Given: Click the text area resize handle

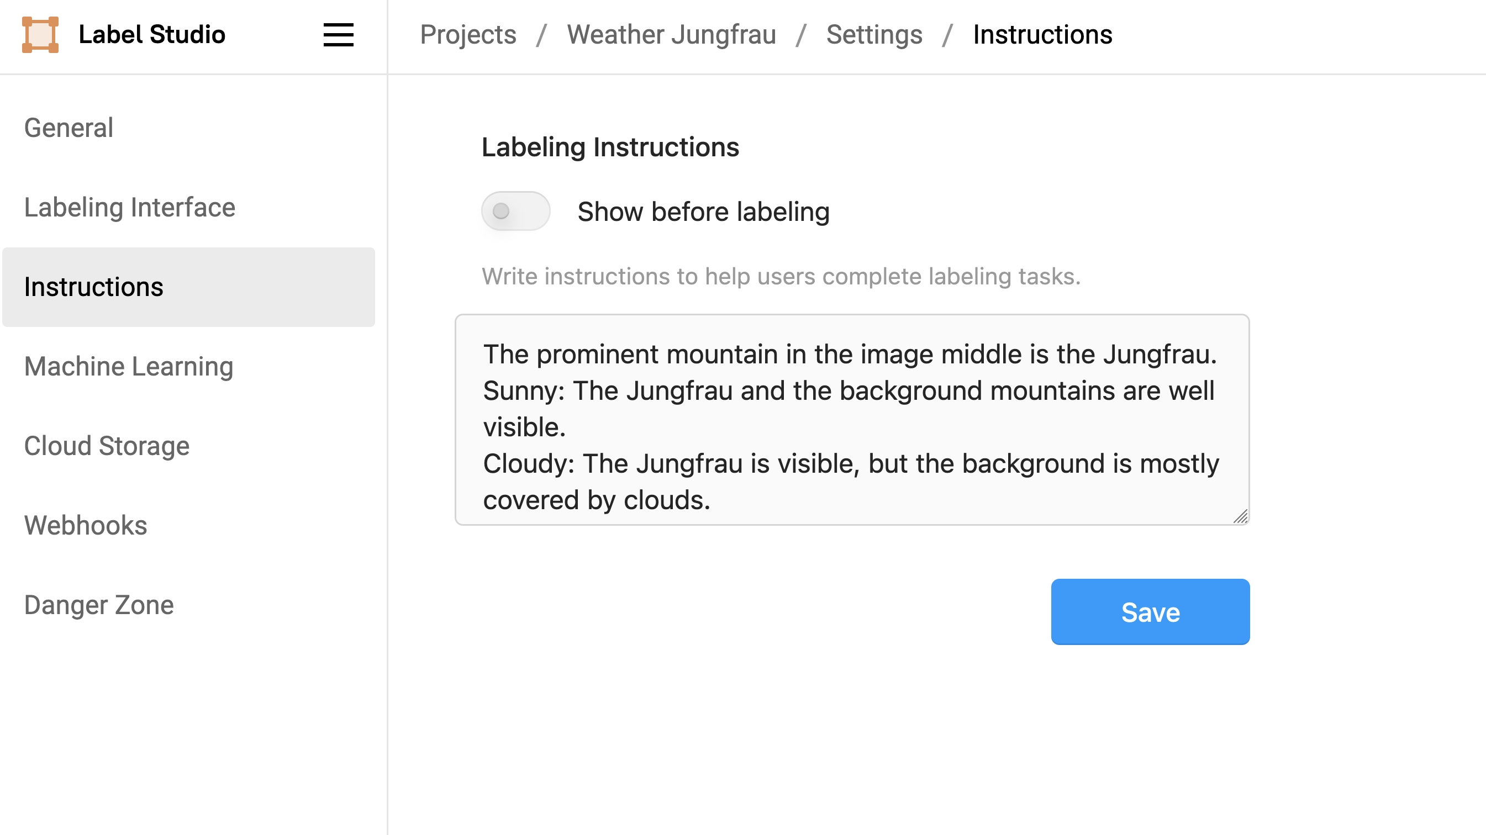Looking at the screenshot, I should coord(1241,517).
